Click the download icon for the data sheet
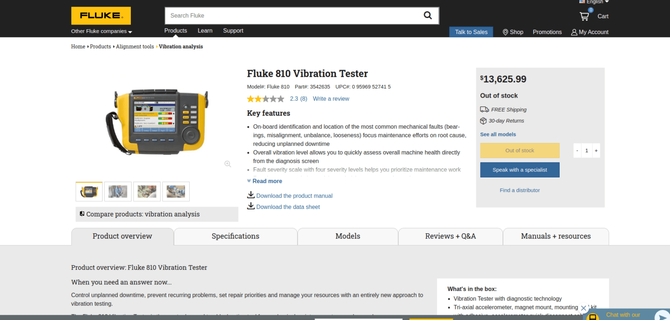Screen dimensions: 670x320 coord(251,206)
